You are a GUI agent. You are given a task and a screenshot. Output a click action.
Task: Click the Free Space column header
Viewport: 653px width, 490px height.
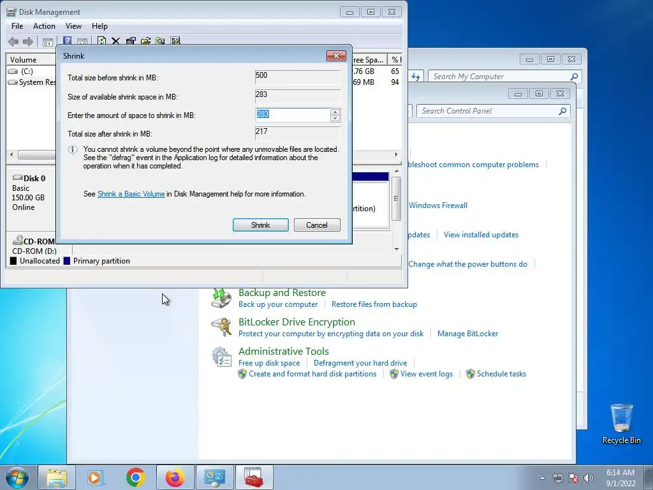pyautogui.click(x=369, y=59)
